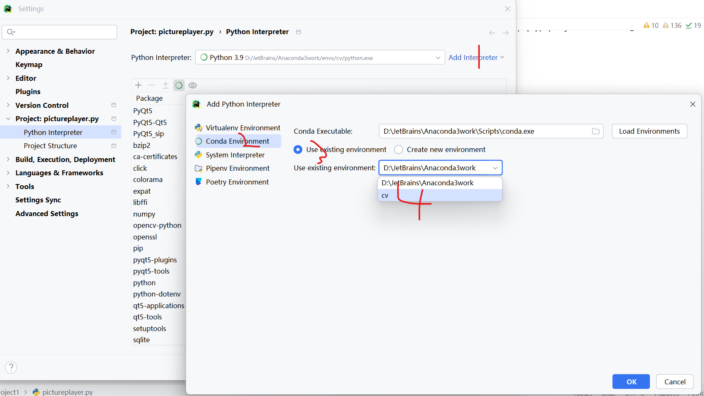This screenshot has height=396, width=704.
Task: Select the Use existing environment radio button
Action: [x=298, y=149]
